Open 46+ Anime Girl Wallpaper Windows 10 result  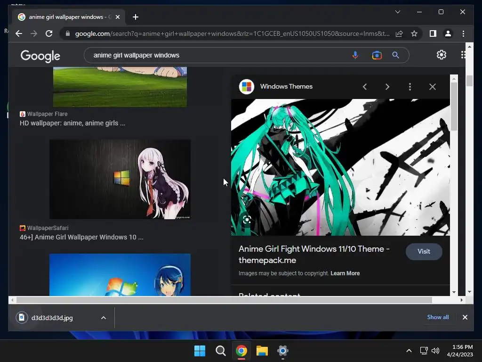81,238
